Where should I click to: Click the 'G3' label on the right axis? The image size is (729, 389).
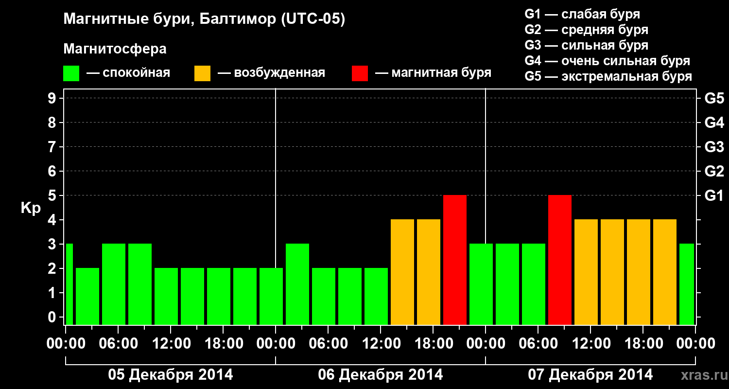[x=714, y=147]
